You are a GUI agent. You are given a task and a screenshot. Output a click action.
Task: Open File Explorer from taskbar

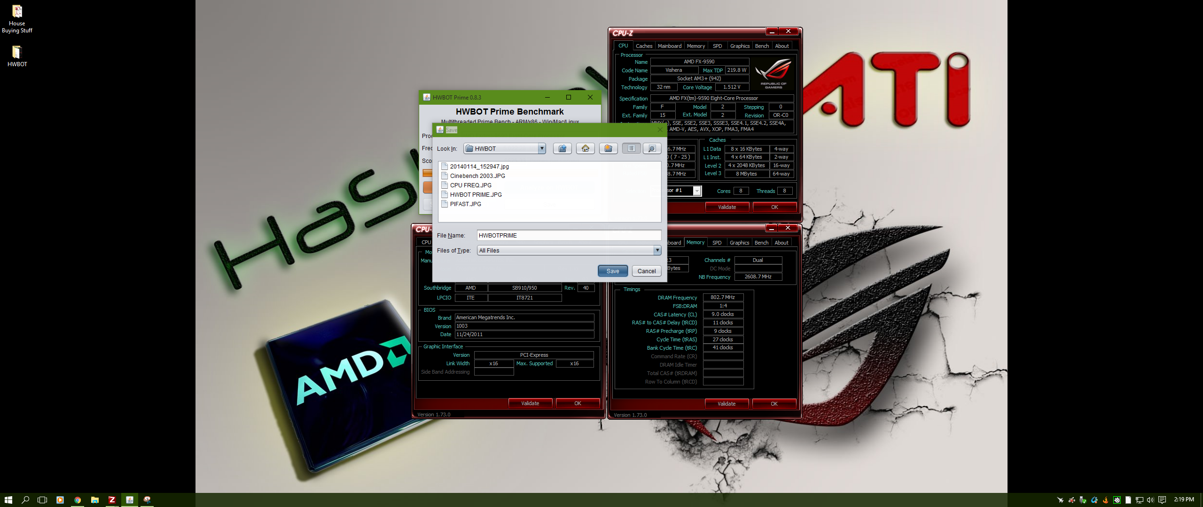(95, 500)
